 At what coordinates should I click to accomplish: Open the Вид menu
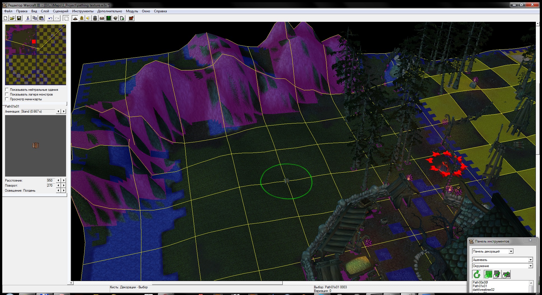[34, 11]
